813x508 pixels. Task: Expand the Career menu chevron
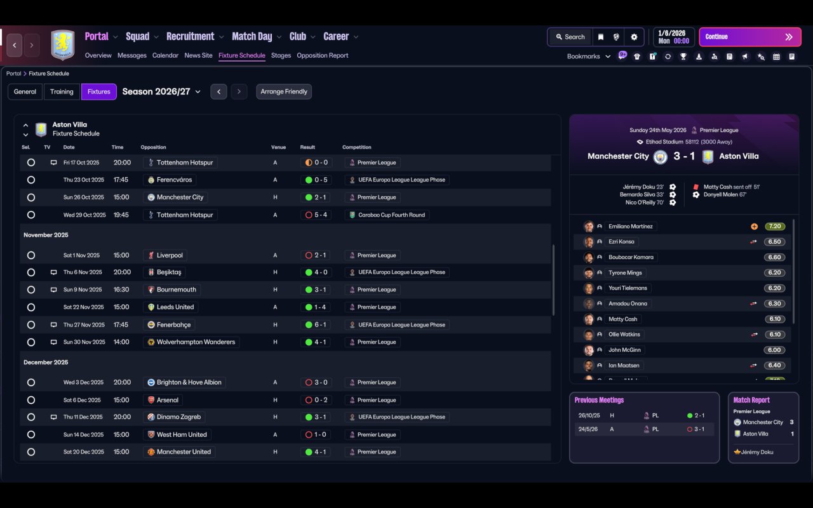(x=356, y=37)
